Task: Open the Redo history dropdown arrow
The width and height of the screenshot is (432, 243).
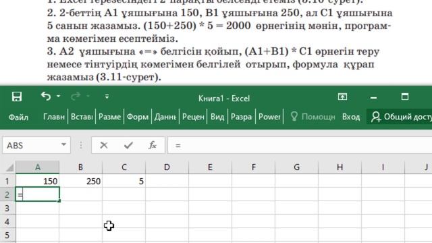Action: point(88,96)
